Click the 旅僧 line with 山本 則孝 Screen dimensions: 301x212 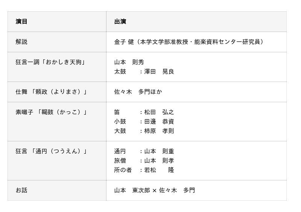(144, 161)
